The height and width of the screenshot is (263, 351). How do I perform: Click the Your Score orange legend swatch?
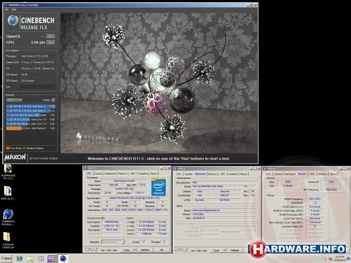(x=8, y=148)
